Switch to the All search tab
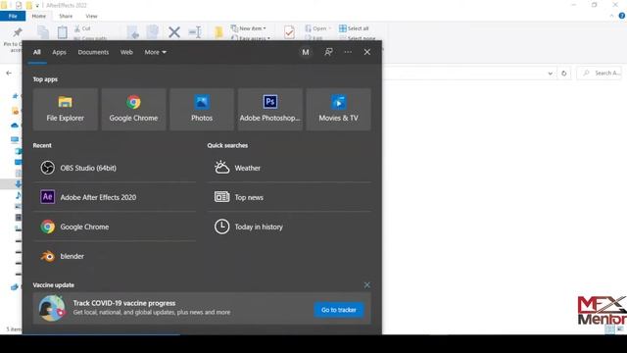Screen dimensions: 627x353 37,52
